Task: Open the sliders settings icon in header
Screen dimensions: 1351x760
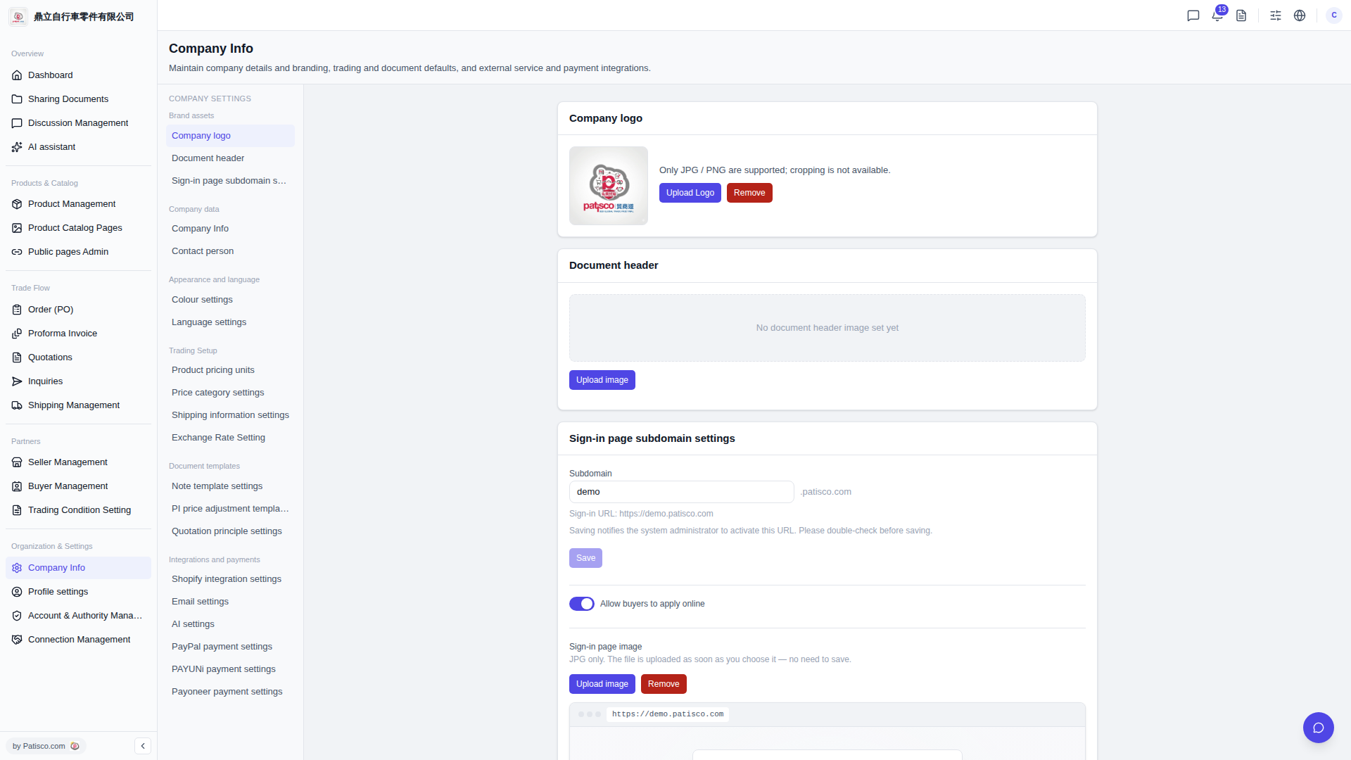Action: [x=1276, y=15]
